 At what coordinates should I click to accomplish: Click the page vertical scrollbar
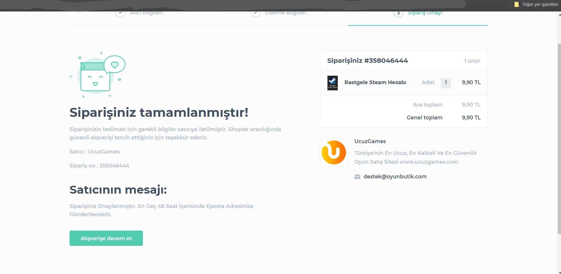559,138
